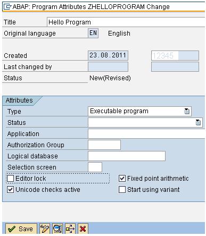Click the creator field showing 12345
206x236 pixels.
coord(175,55)
